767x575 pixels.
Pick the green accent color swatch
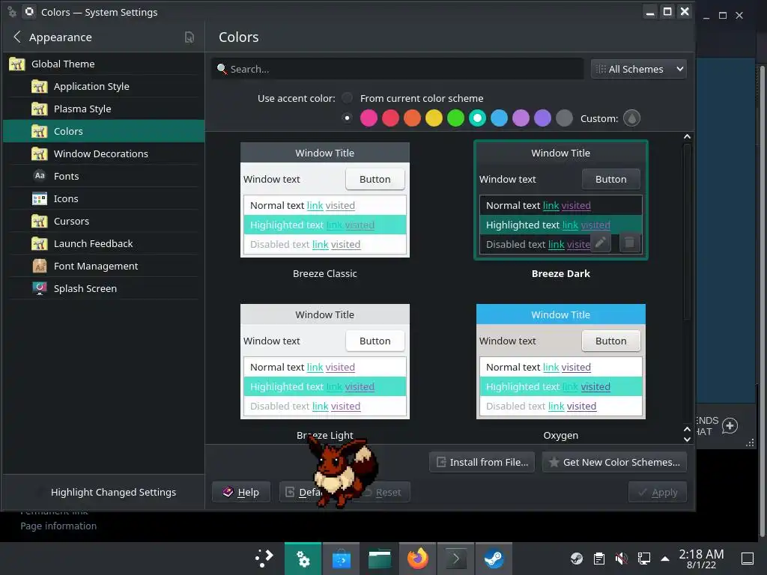[x=455, y=118]
